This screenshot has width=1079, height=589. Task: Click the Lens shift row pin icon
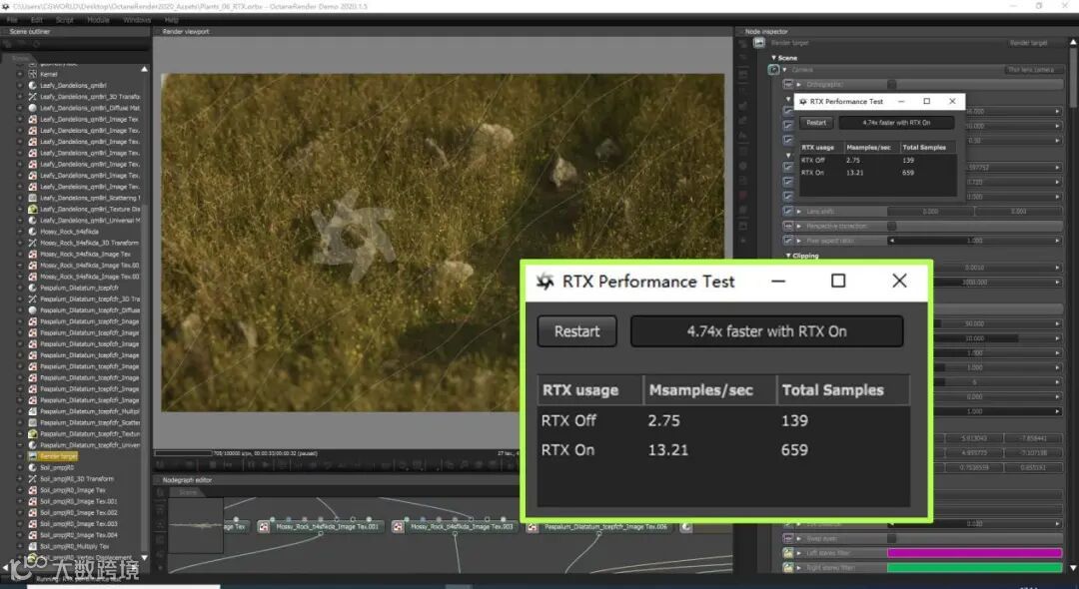[x=788, y=211]
